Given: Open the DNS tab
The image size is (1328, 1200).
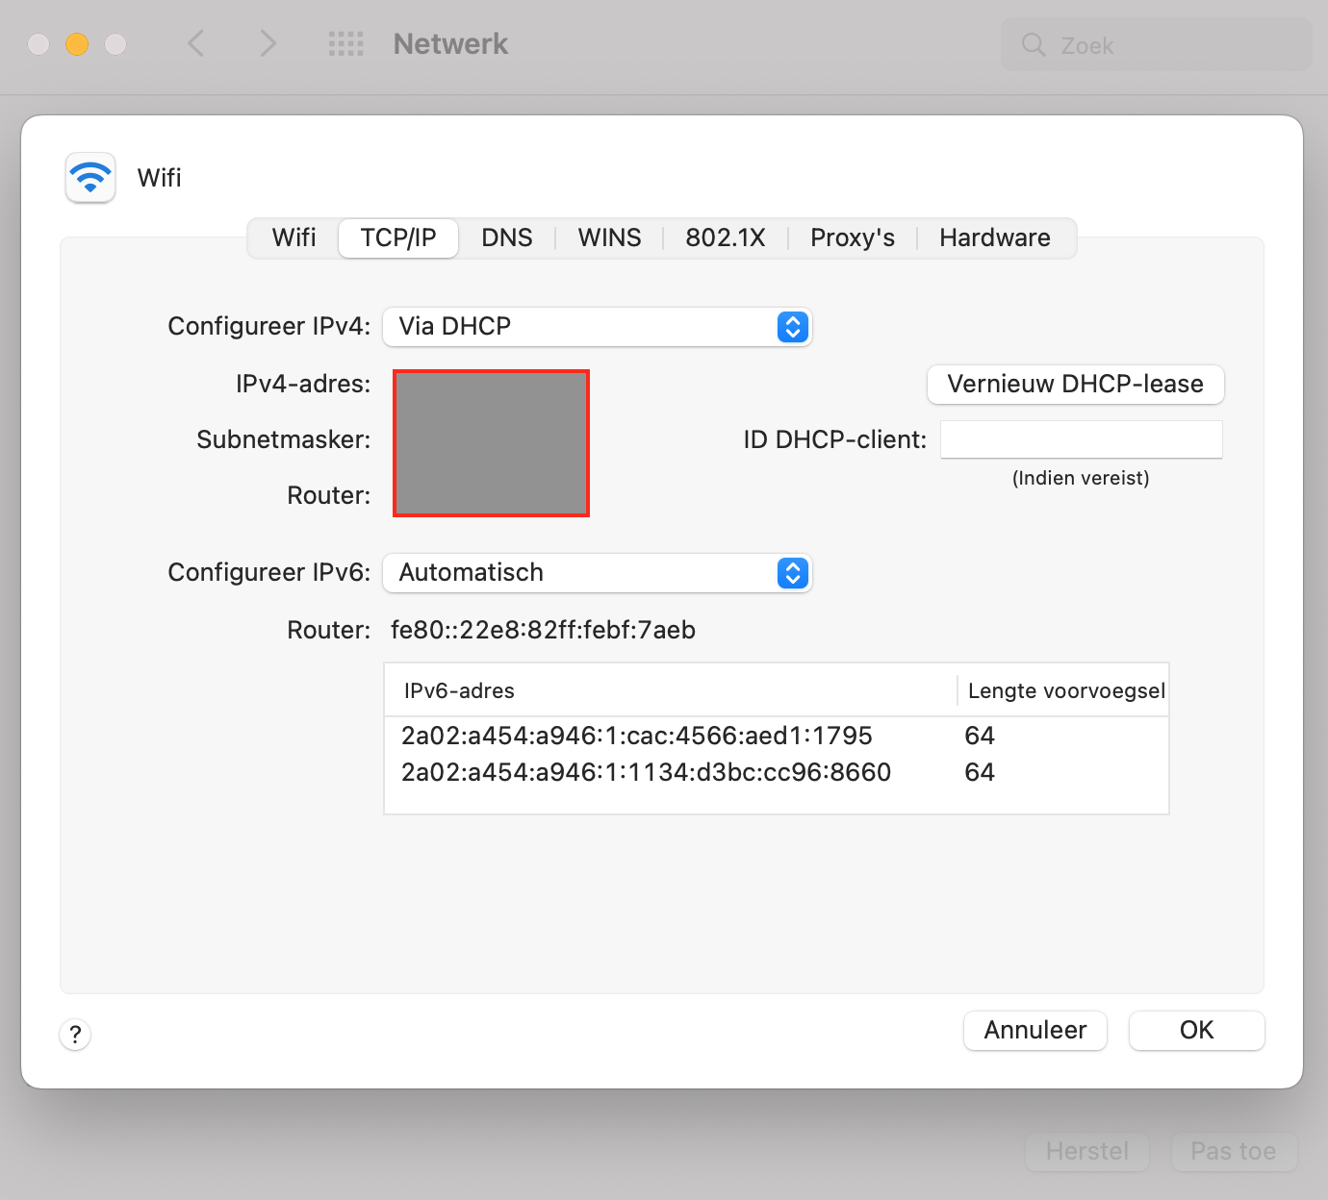Looking at the screenshot, I should click(507, 237).
